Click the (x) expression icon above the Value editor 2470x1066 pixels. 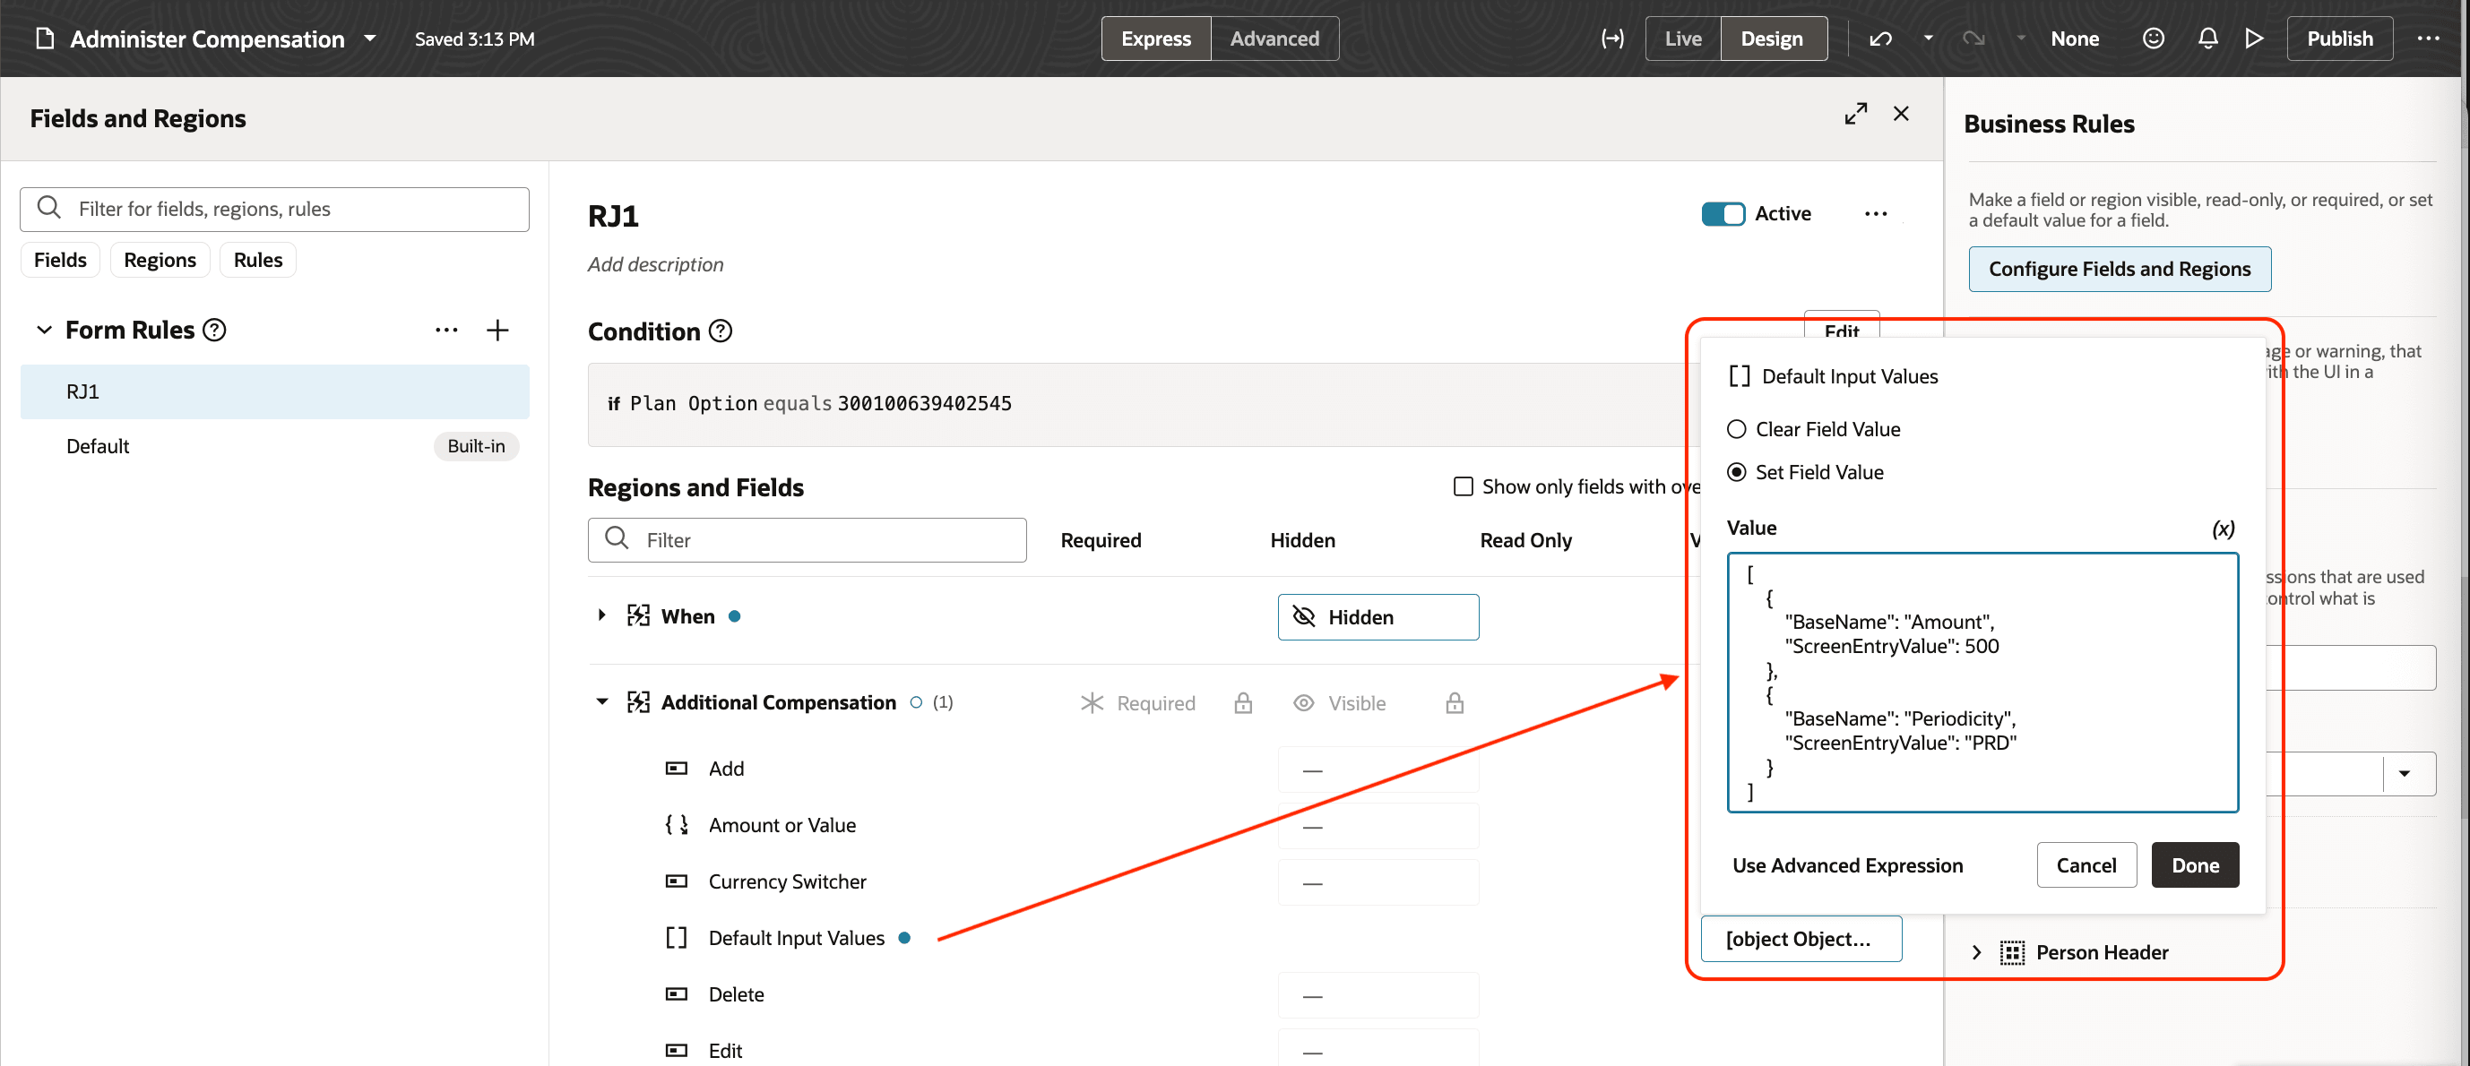tap(2224, 529)
